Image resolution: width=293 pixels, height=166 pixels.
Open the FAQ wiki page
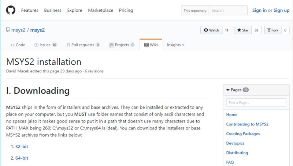[230, 162]
